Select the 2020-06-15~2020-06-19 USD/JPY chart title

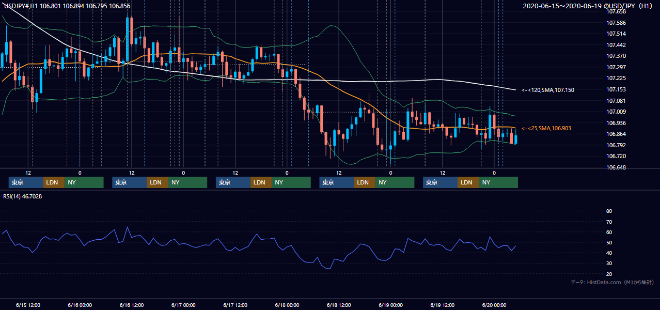(589, 6)
